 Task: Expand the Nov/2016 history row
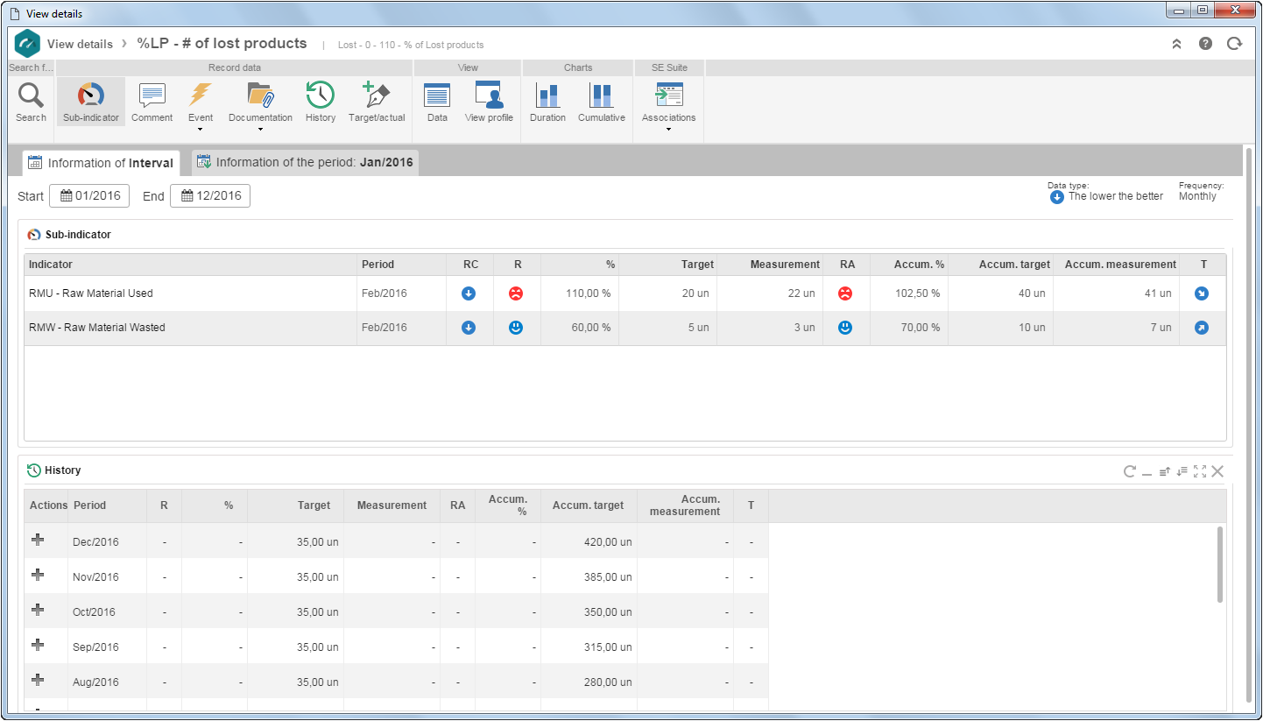[37, 575]
